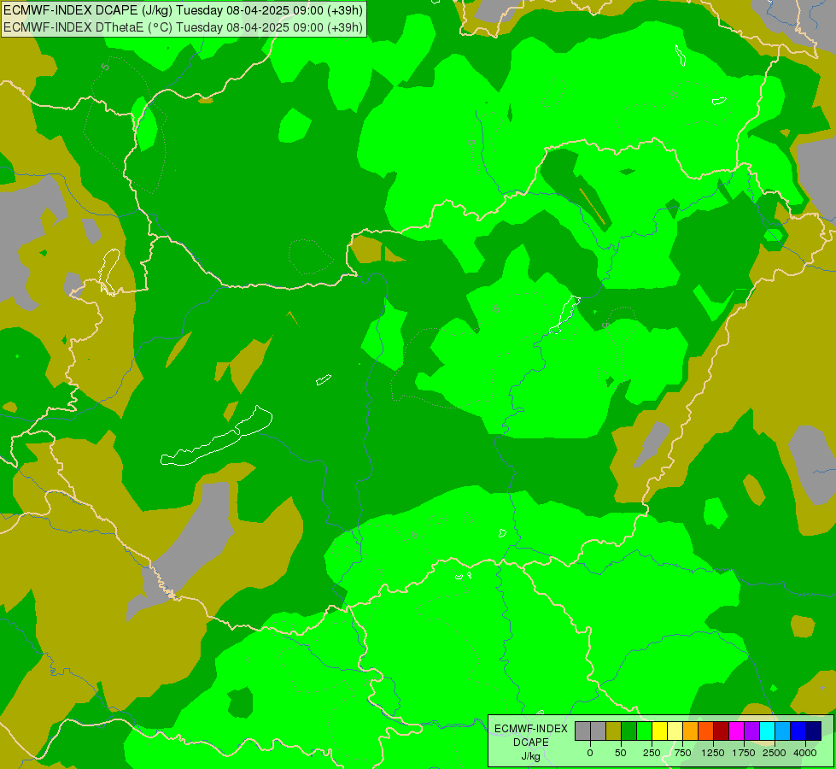This screenshot has height=769, width=836.
Task: Click the '0' legend scale label
Action: tap(590, 753)
